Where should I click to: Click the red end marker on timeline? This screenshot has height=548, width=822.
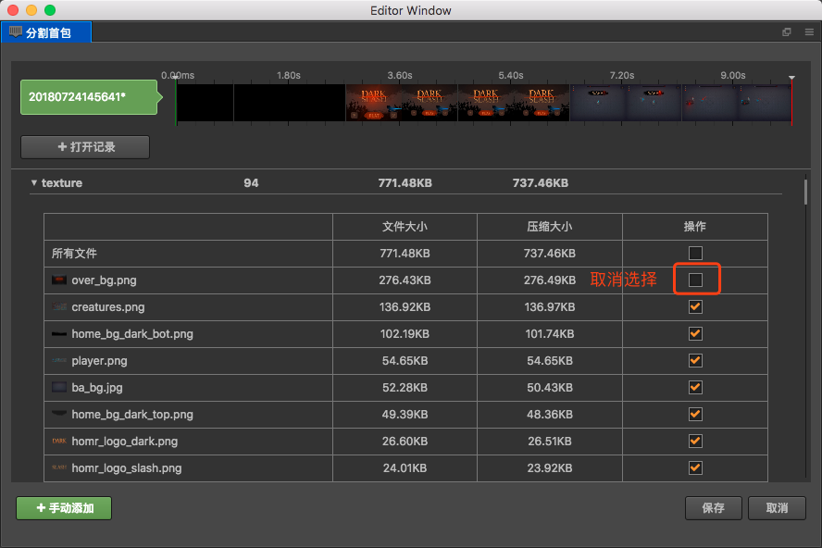791,104
